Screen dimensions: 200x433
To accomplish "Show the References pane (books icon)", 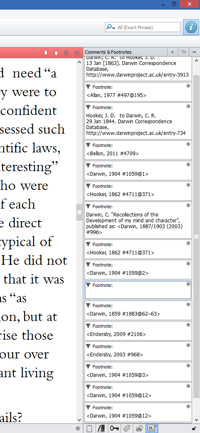I will click(101, 428).
